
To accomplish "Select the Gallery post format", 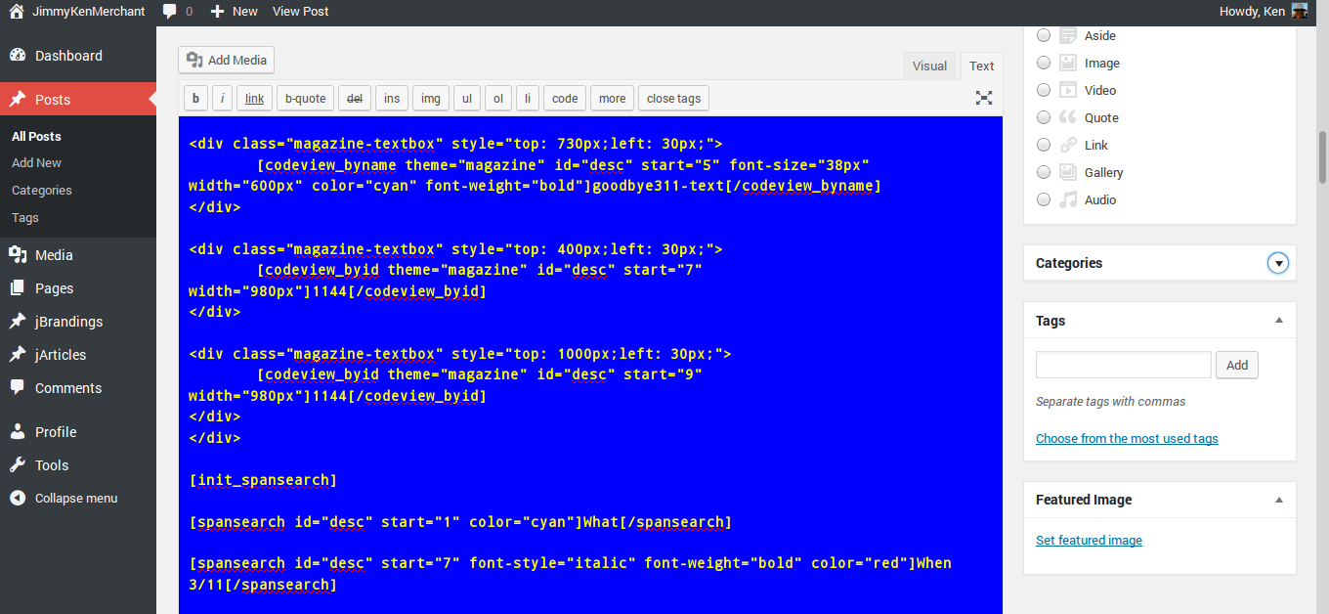I will click(1044, 172).
